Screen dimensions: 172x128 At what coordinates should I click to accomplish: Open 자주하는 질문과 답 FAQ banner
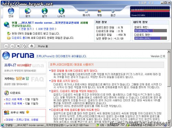click(x=24, y=81)
